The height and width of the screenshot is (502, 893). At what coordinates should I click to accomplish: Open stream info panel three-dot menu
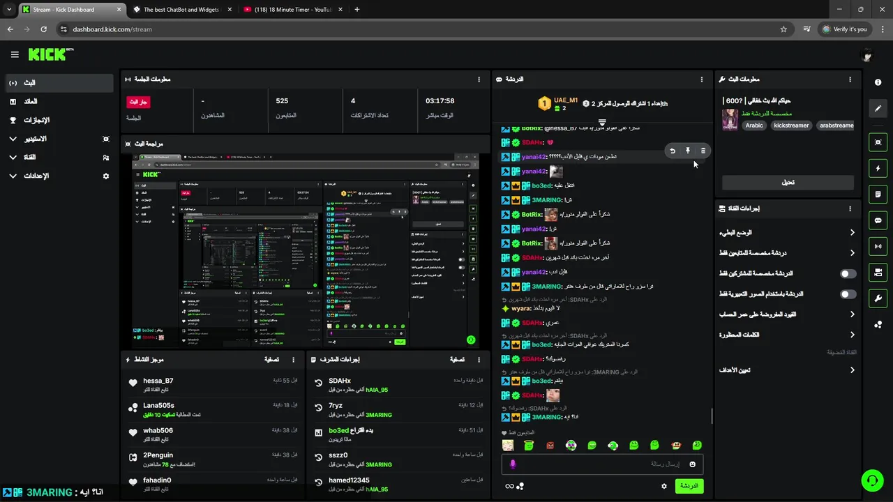[850, 79]
